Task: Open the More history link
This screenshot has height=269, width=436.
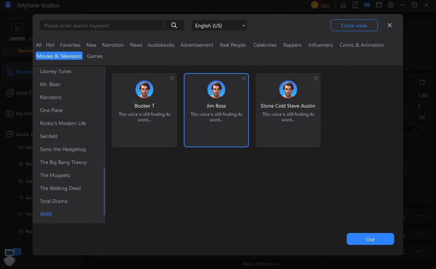Action: pos(260,264)
